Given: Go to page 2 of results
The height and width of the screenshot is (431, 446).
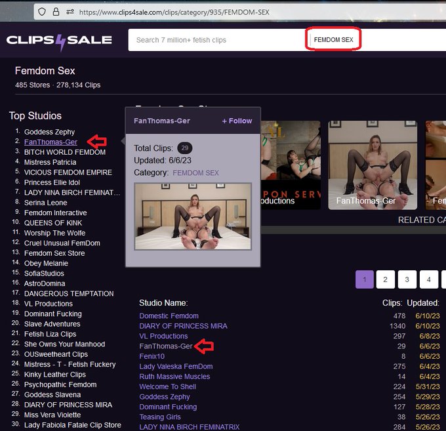Looking at the screenshot, I should click(x=386, y=279).
